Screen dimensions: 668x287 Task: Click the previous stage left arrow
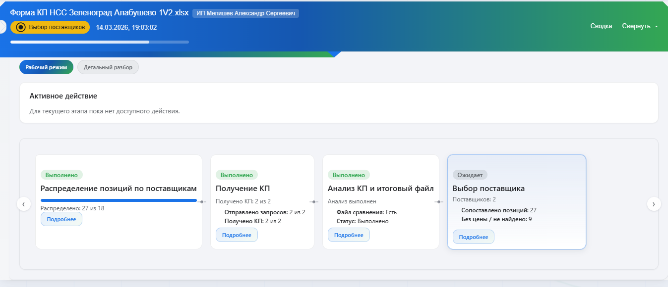pyautogui.click(x=24, y=204)
